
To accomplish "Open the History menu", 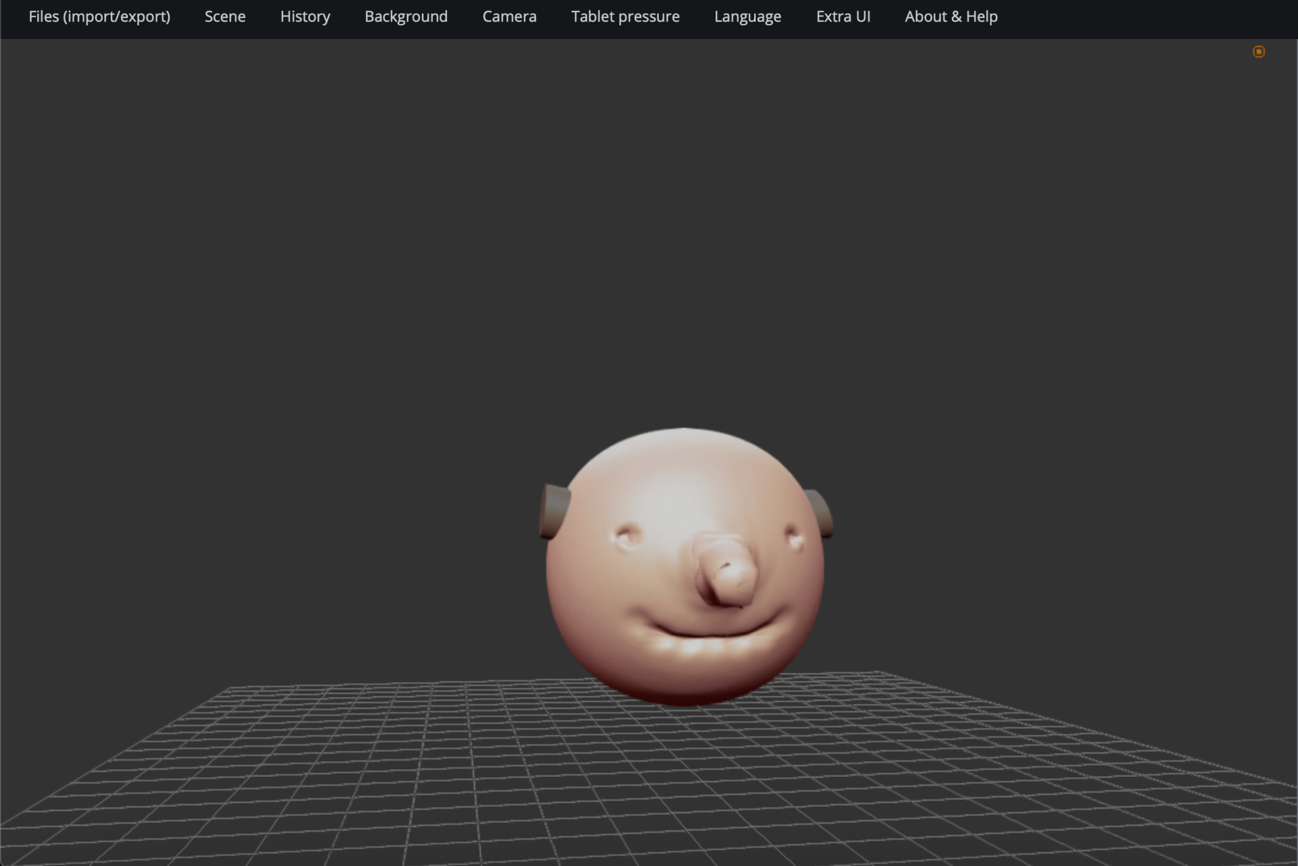I will (x=305, y=17).
